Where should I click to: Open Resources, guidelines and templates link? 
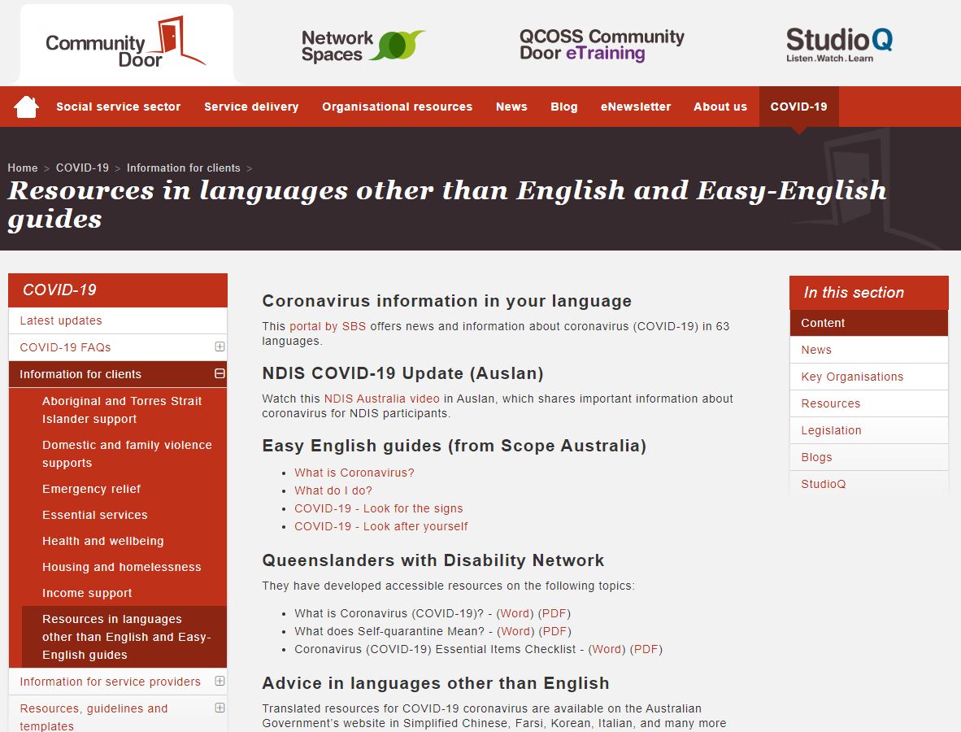coord(93,717)
